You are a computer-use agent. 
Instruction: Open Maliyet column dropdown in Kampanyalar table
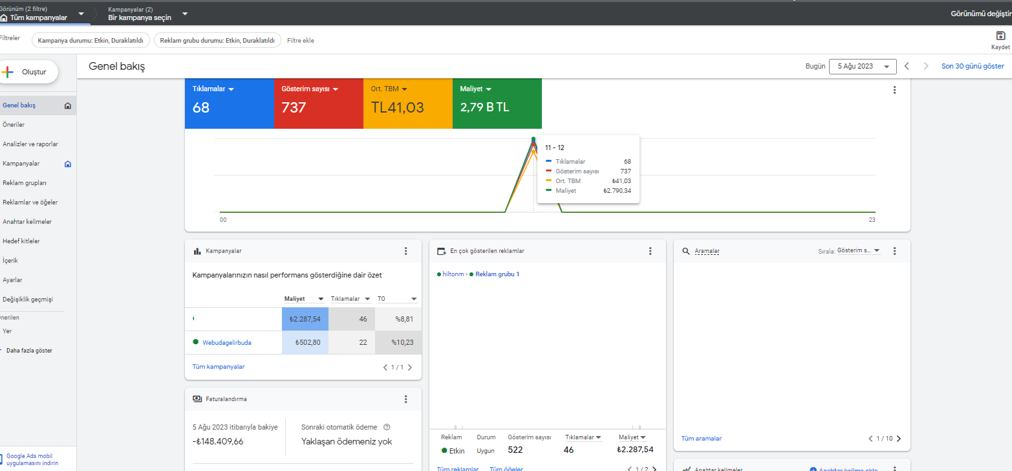pyautogui.click(x=305, y=299)
